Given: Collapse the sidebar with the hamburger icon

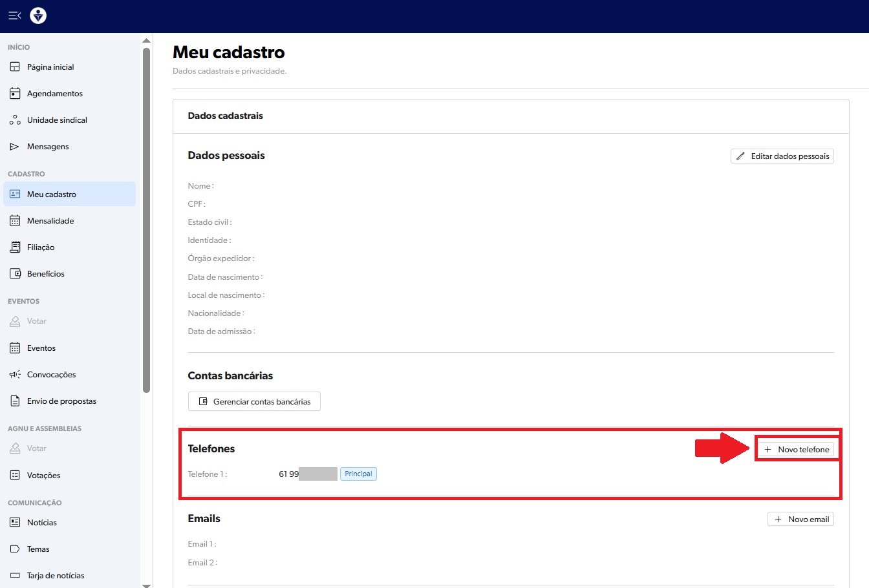Looking at the screenshot, I should click(14, 16).
